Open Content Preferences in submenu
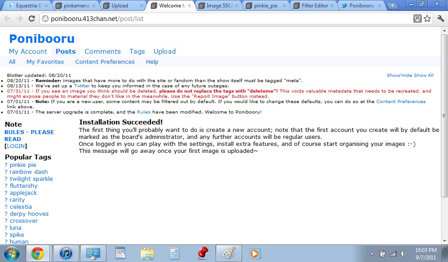The height and width of the screenshot is (262, 448). click(x=105, y=62)
